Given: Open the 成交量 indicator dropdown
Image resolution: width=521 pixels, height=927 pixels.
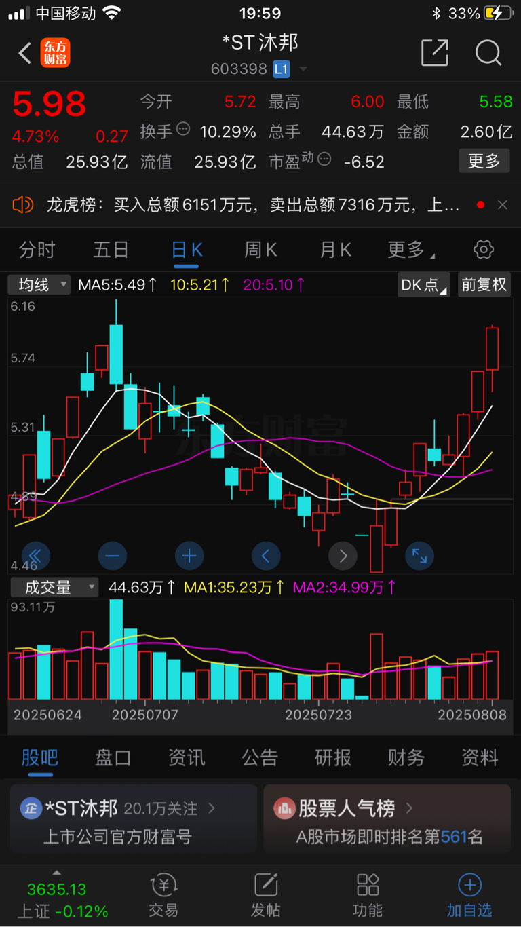Looking at the screenshot, I should point(53,587).
